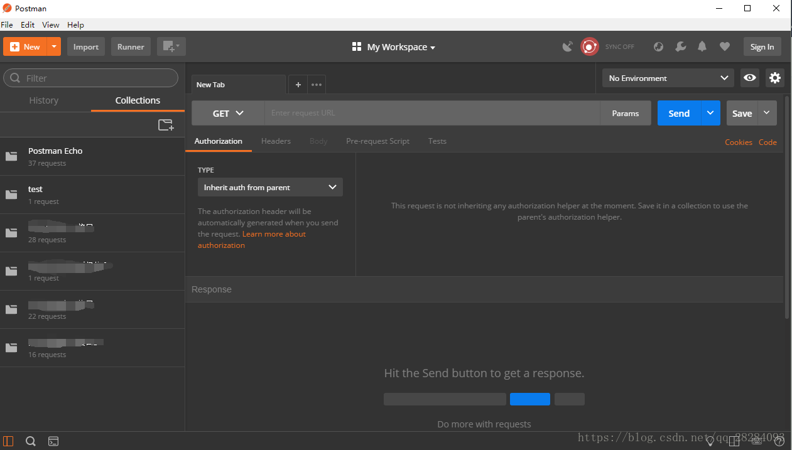Click the Params button

626,113
